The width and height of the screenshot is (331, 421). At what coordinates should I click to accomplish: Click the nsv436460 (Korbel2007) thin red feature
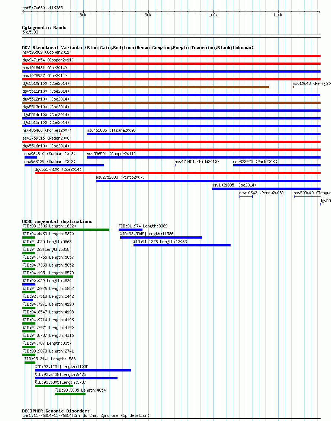[x=41, y=134]
